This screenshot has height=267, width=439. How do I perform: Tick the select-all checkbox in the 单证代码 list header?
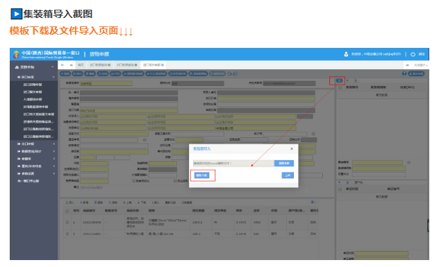(x=340, y=189)
